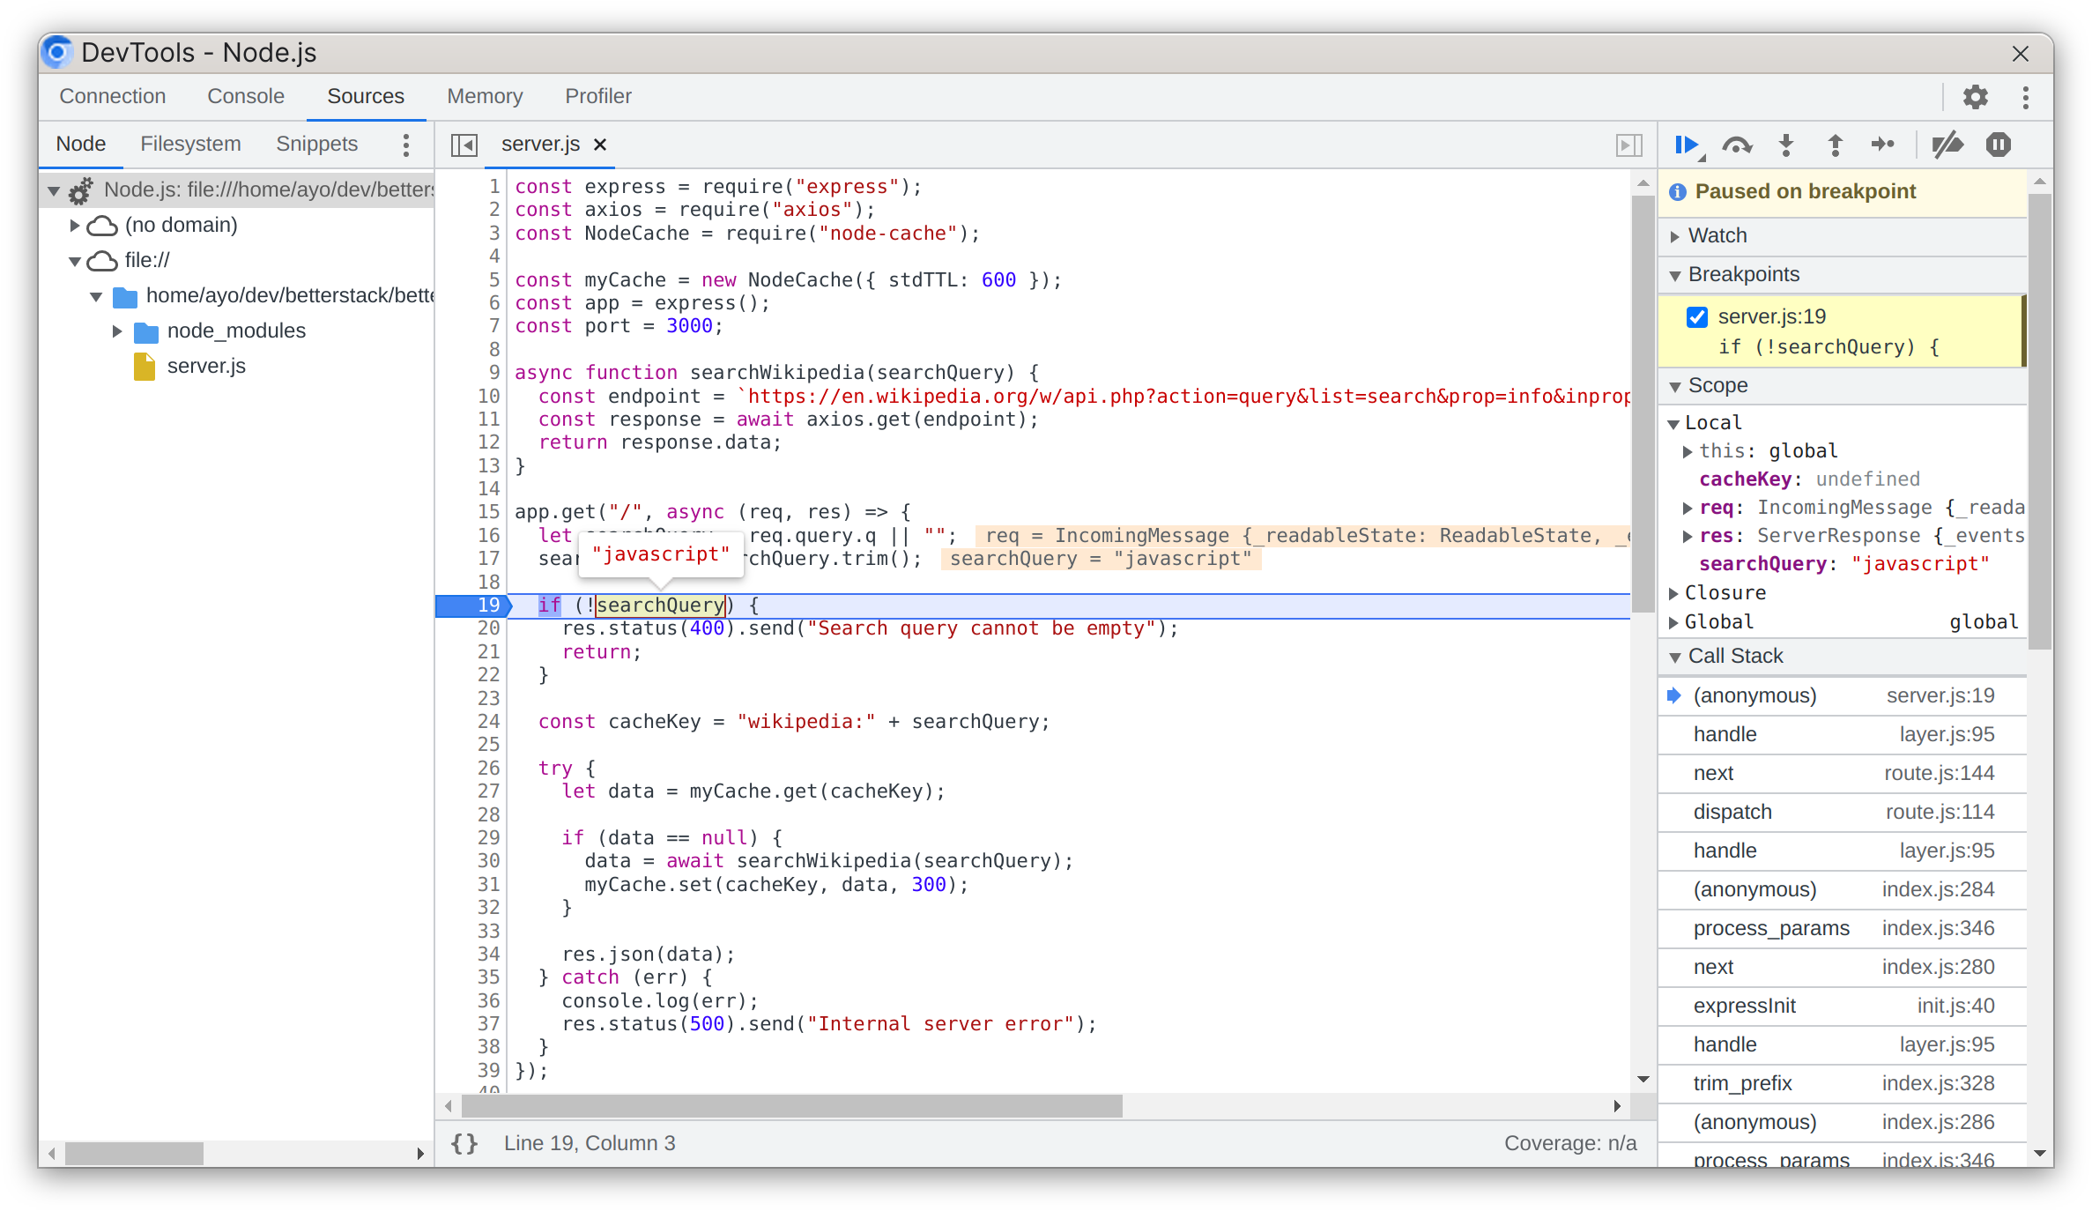
Task: Click the Snippets panel tab
Action: (x=315, y=143)
